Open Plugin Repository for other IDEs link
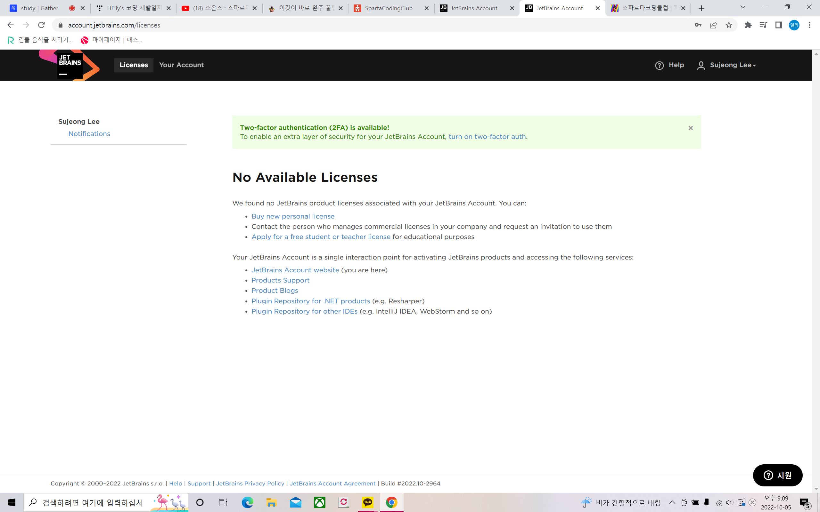 point(304,312)
